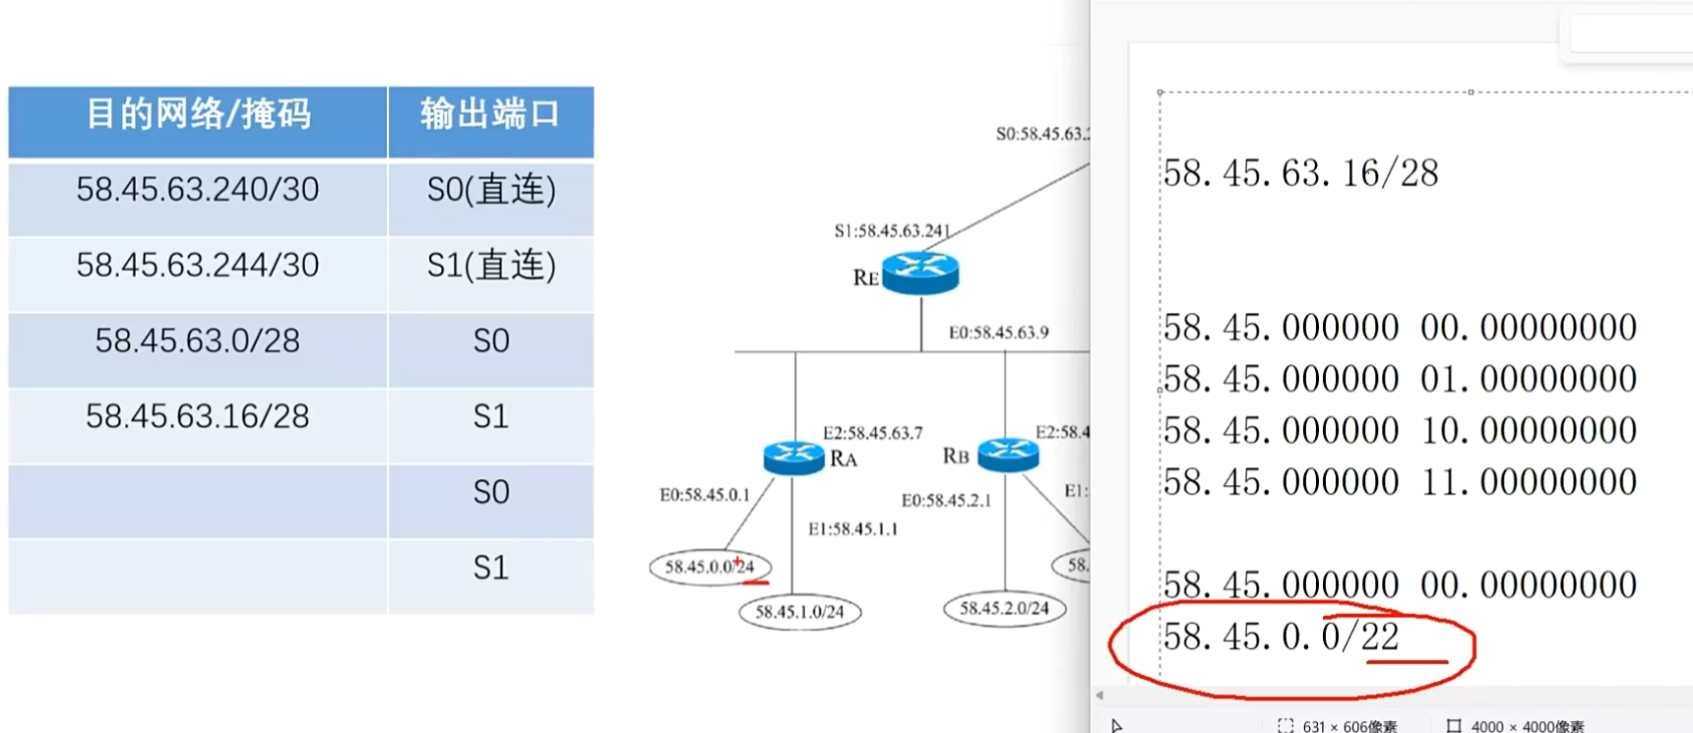Click the '631 × 606像素' selection size text
This screenshot has height=733, width=1693.
1349,726
